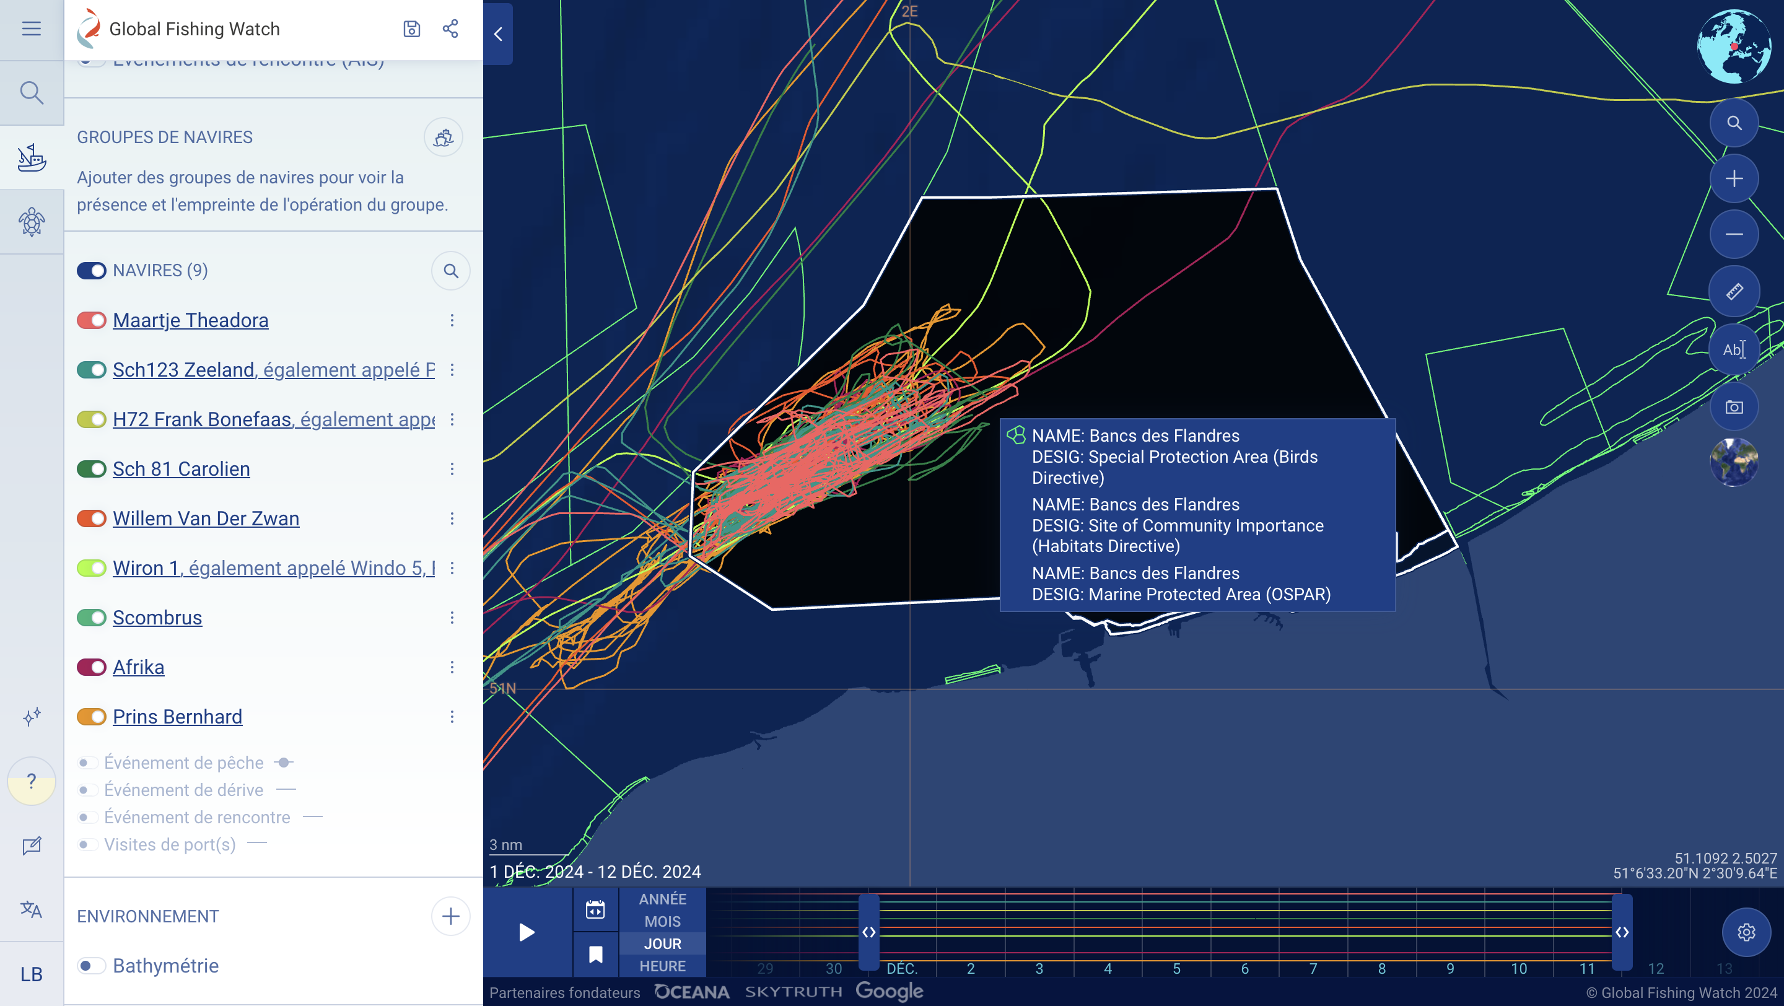Hide Maartje Theadora vessel track
Screen dimensions: 1784x1006
pos(92,320)
